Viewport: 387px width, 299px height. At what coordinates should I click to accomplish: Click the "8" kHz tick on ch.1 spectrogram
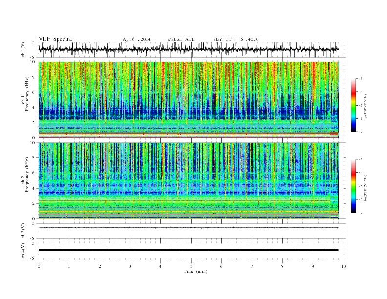tap(34, 77)
